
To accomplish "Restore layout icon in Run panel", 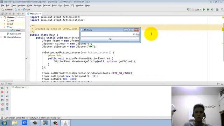I will click(2, 110).
